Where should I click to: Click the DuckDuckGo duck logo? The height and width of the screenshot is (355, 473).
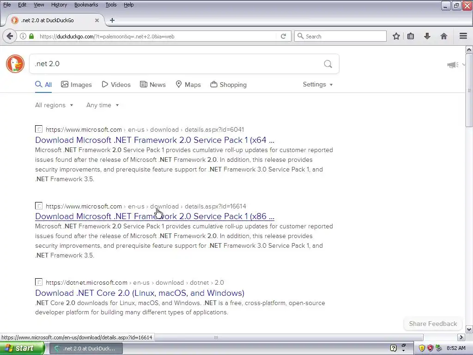pyautogui.click(x=15, y=64)
